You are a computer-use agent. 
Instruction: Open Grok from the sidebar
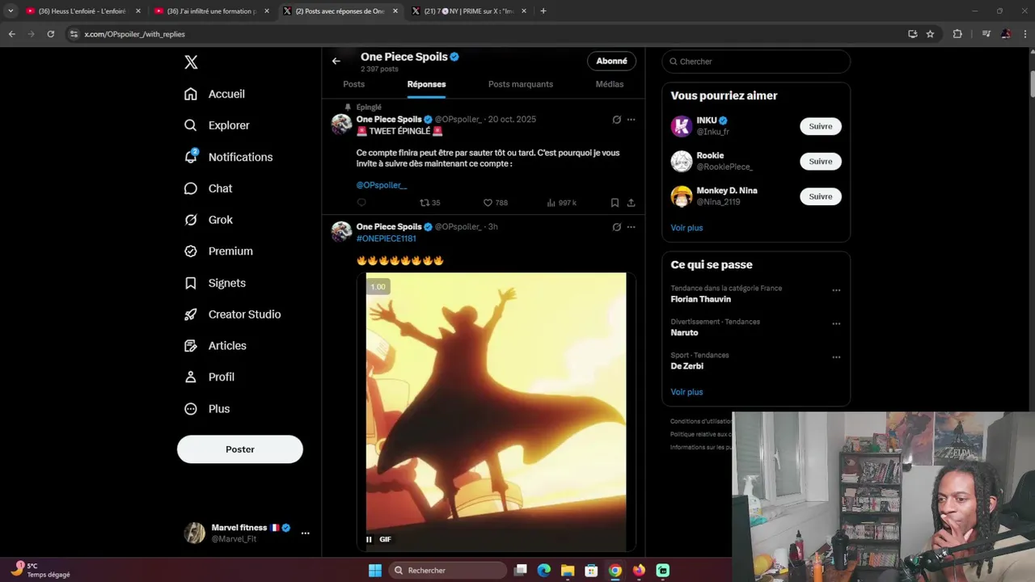[209, 220]
